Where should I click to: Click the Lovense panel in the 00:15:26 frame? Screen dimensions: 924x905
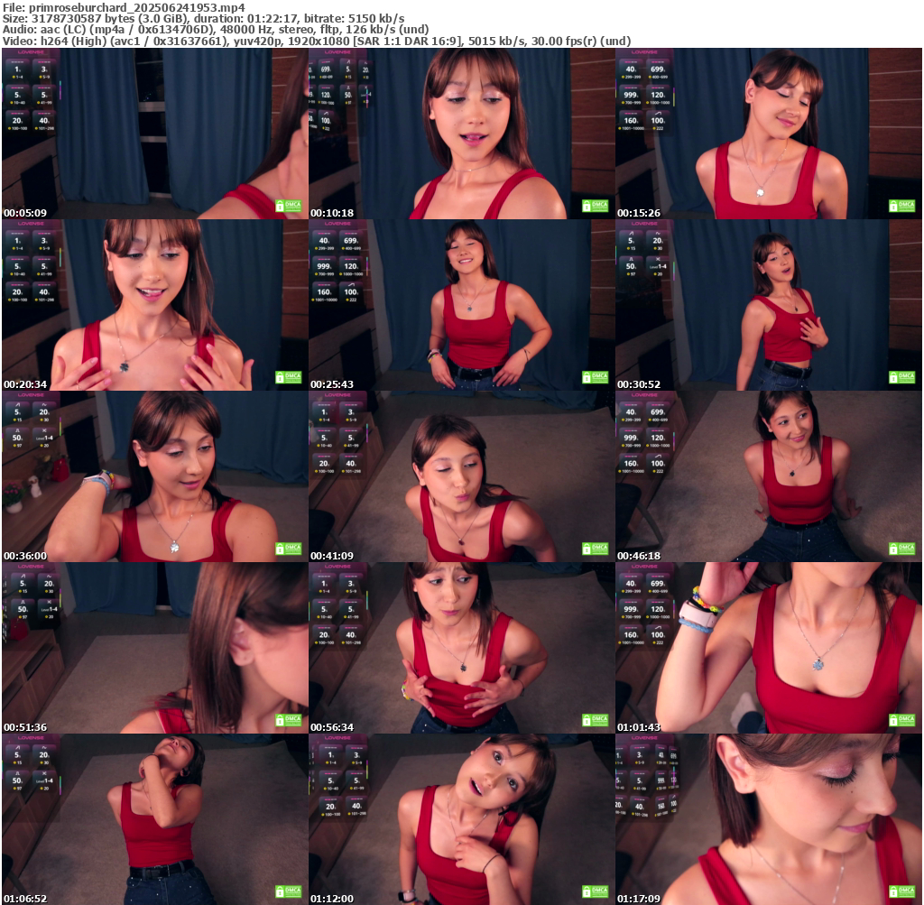pyautogui.click(x=644, y=91)
